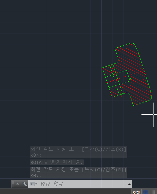
Task: Open the recent commands dropdown
Action: [34, 184]
